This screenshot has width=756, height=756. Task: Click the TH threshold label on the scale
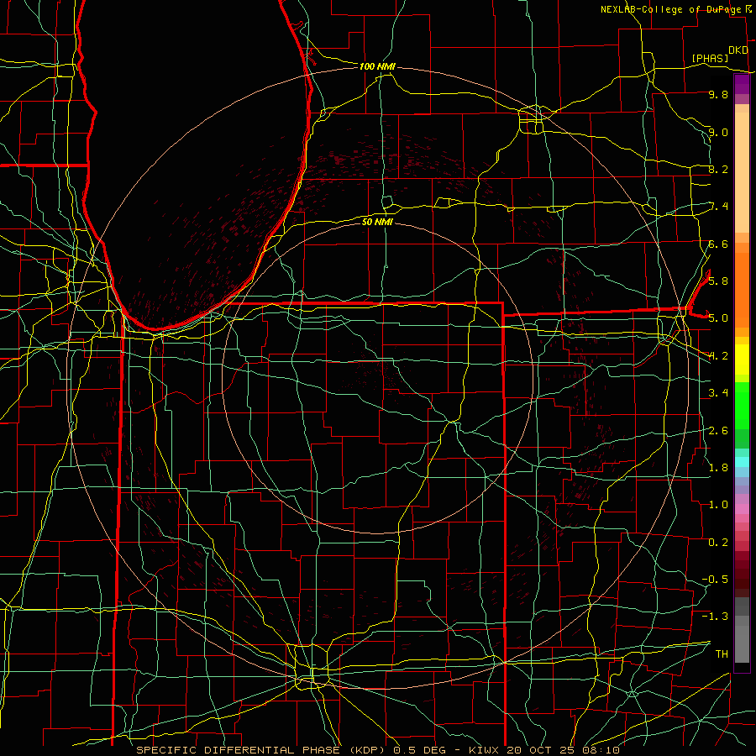722,654
